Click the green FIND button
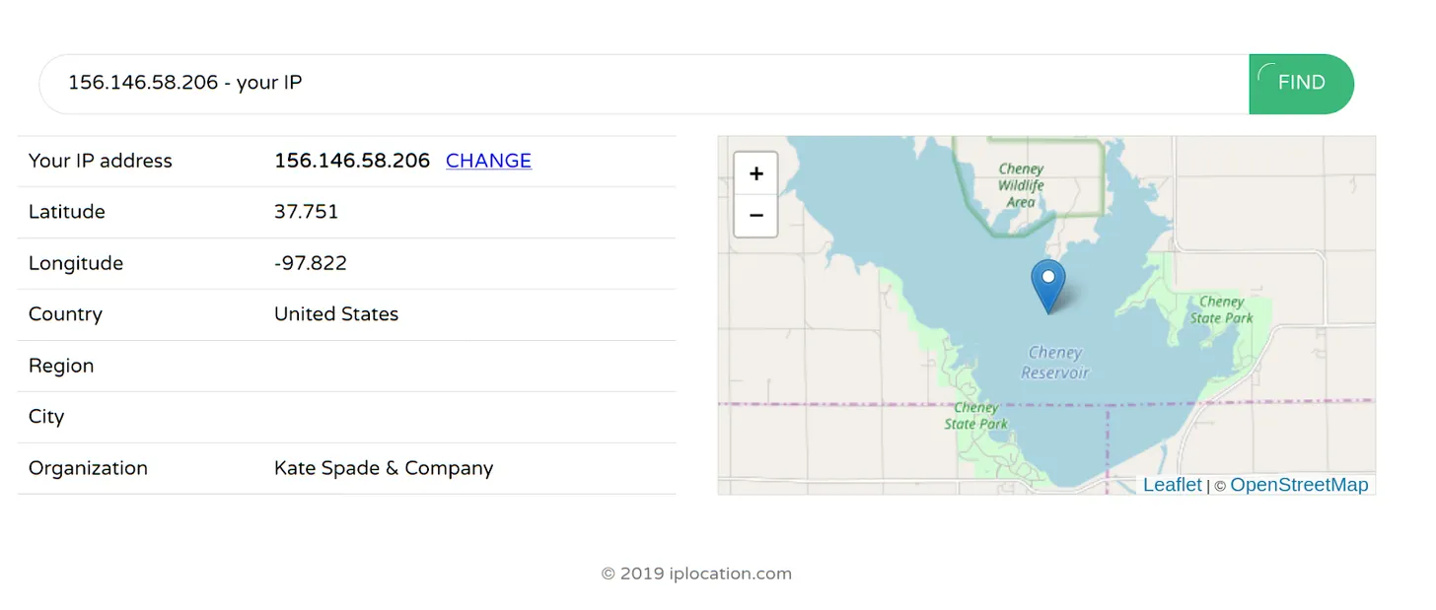 (1301, 84)
